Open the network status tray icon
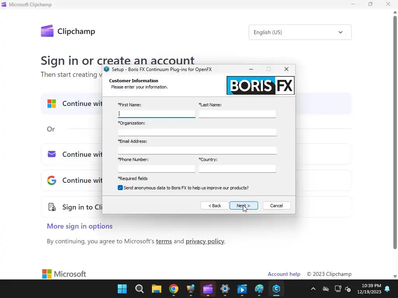Screen dimensions: 398x298 tap(338, 289)
